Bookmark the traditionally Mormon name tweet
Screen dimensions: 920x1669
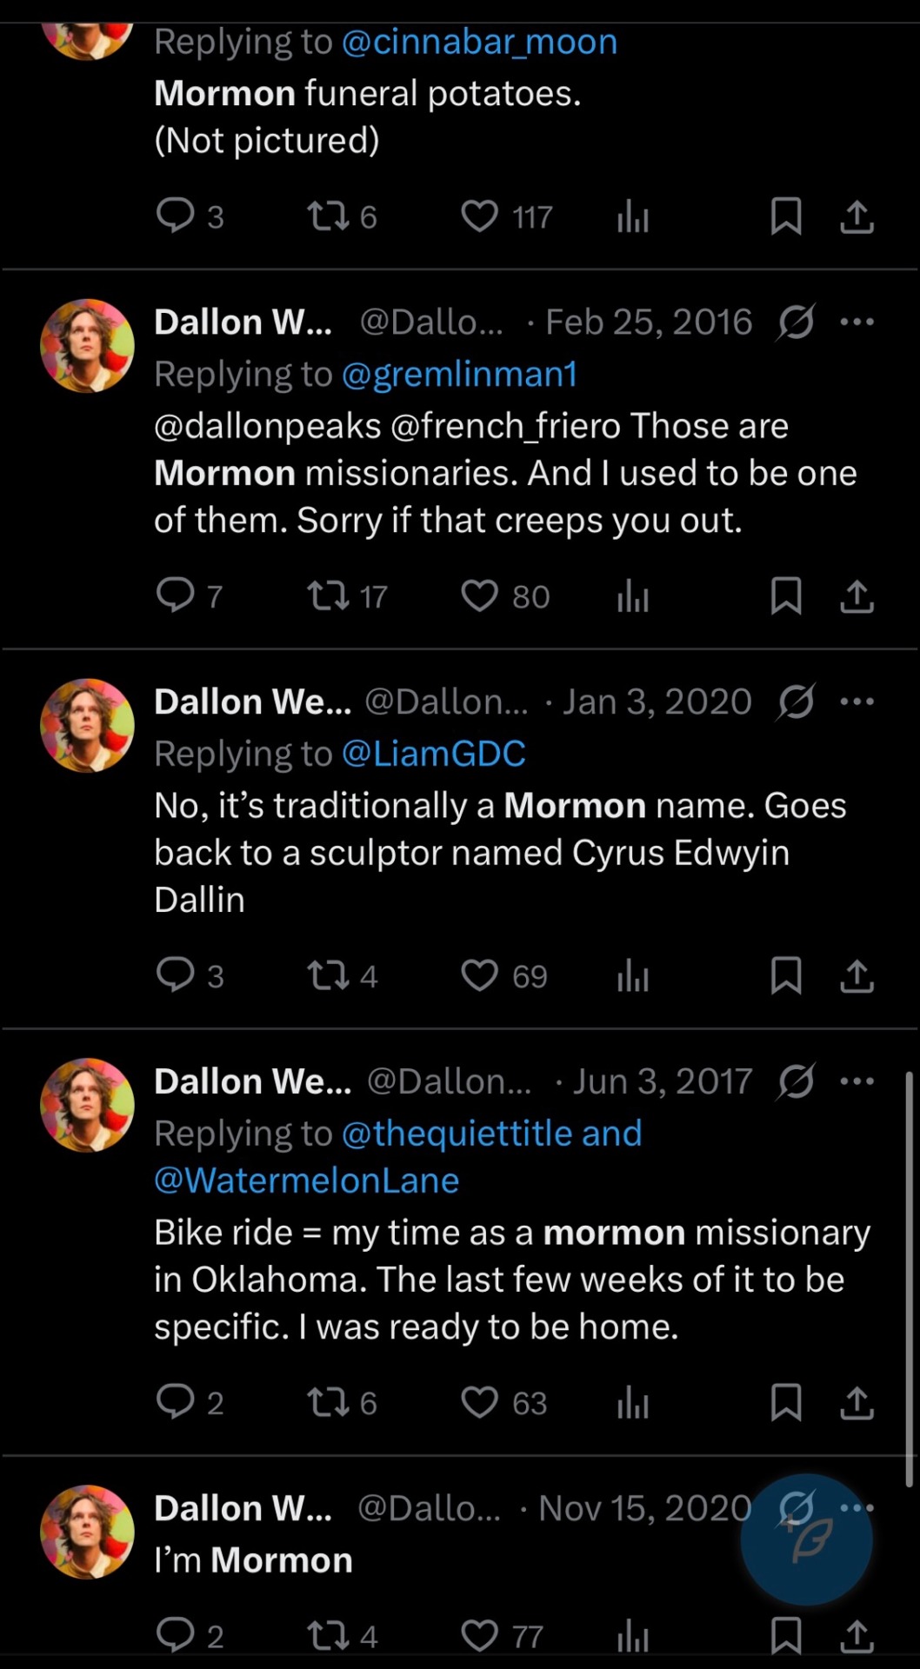[786, 975]
